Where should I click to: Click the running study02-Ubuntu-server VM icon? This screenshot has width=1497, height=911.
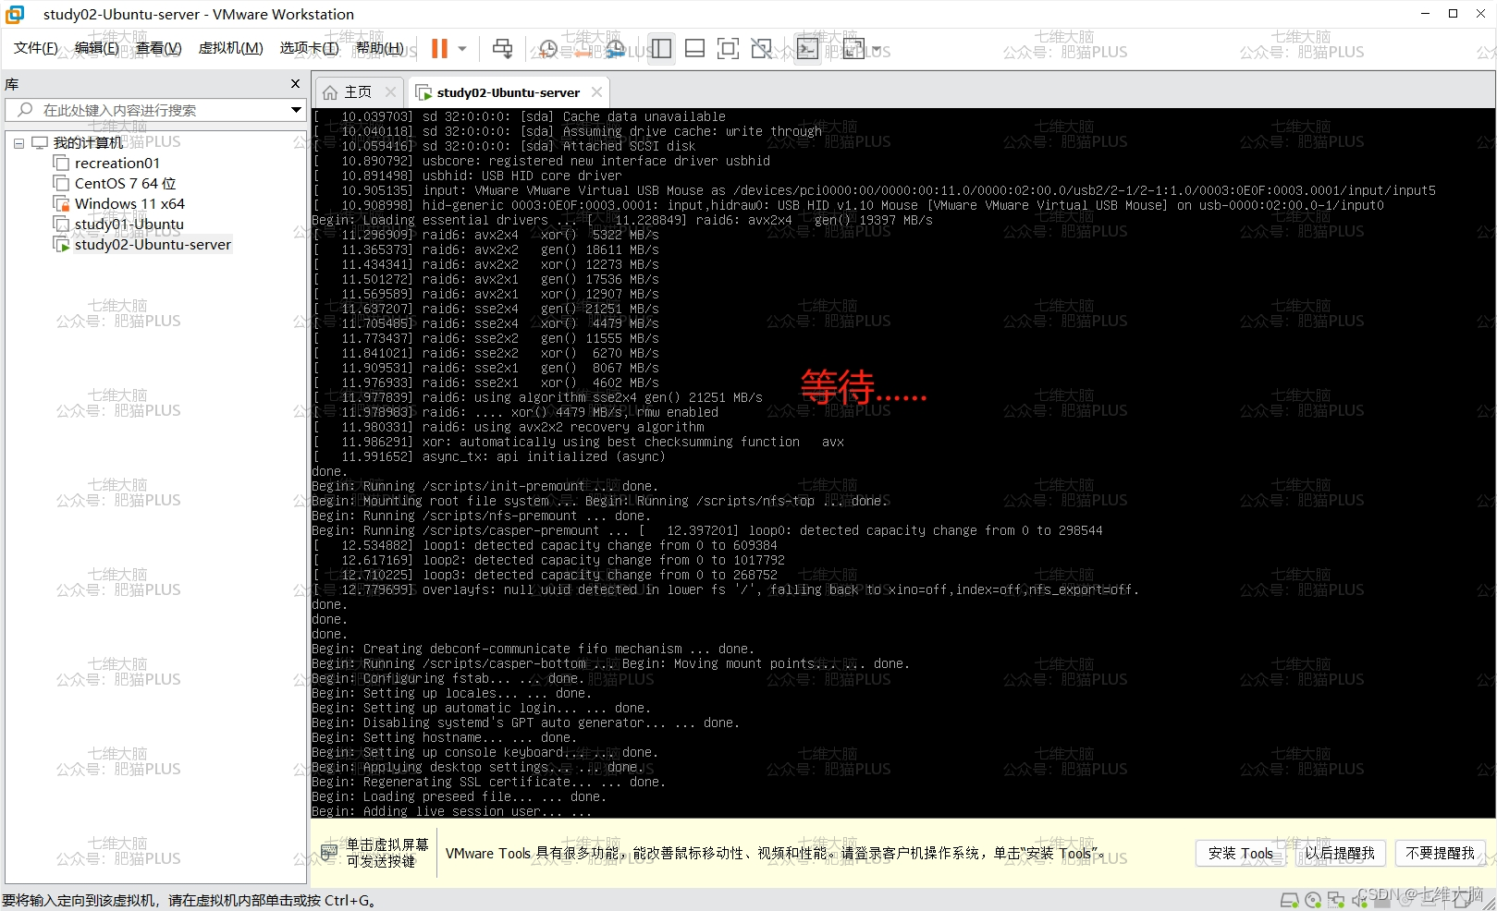click(x=62, y=245)
